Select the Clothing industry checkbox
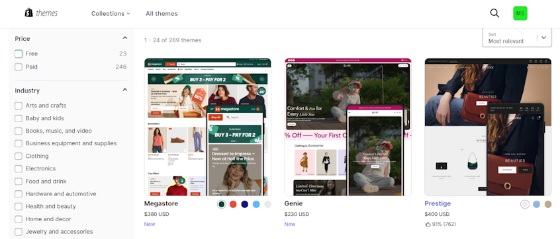560x239 pixels. tap(19, 156)
